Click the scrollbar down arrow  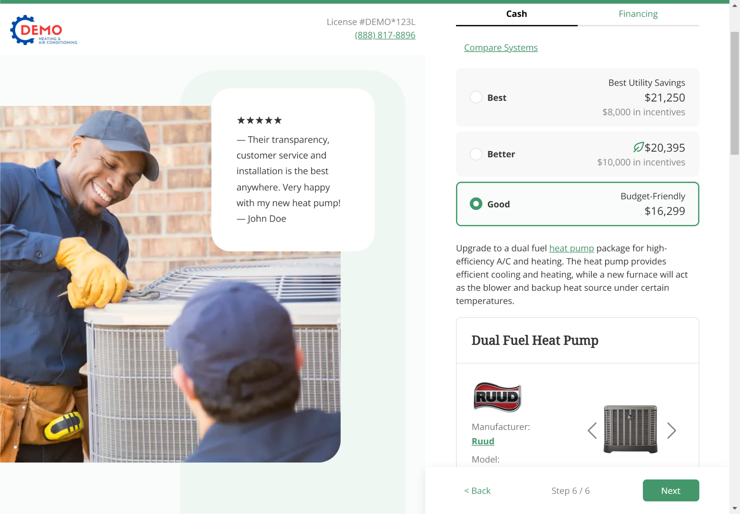735,508
